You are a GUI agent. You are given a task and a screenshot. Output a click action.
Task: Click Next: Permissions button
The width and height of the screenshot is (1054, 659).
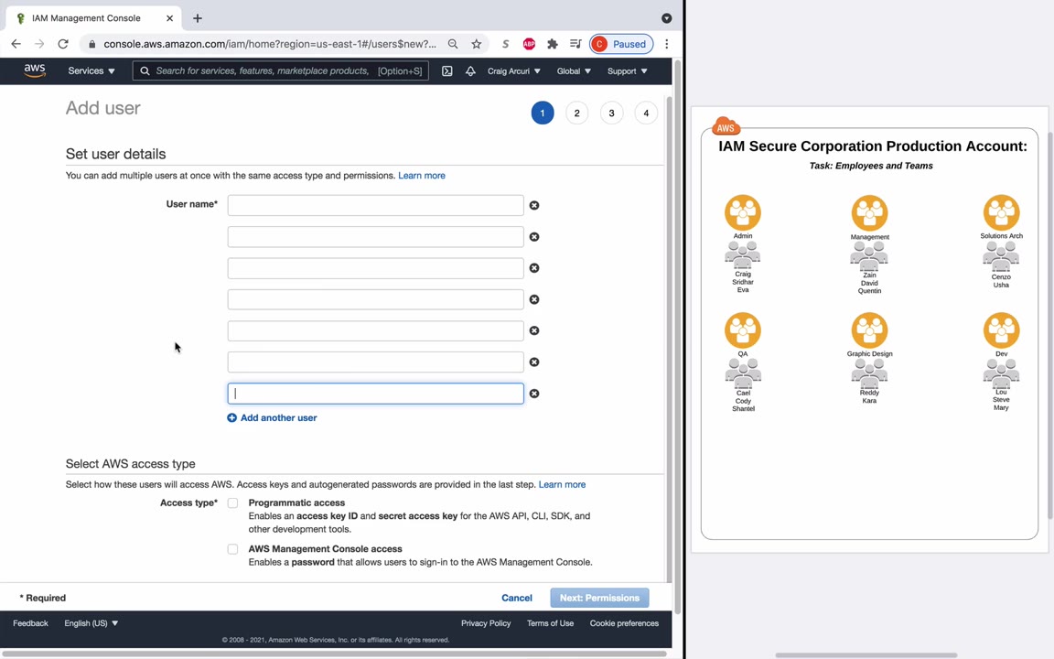click(599, 598)
